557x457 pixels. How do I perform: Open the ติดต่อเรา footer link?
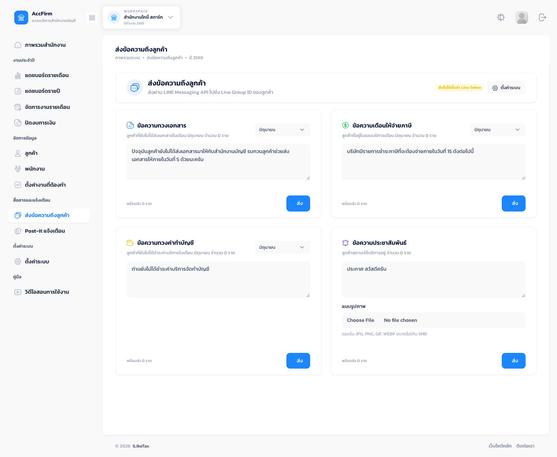click(526, 446)
